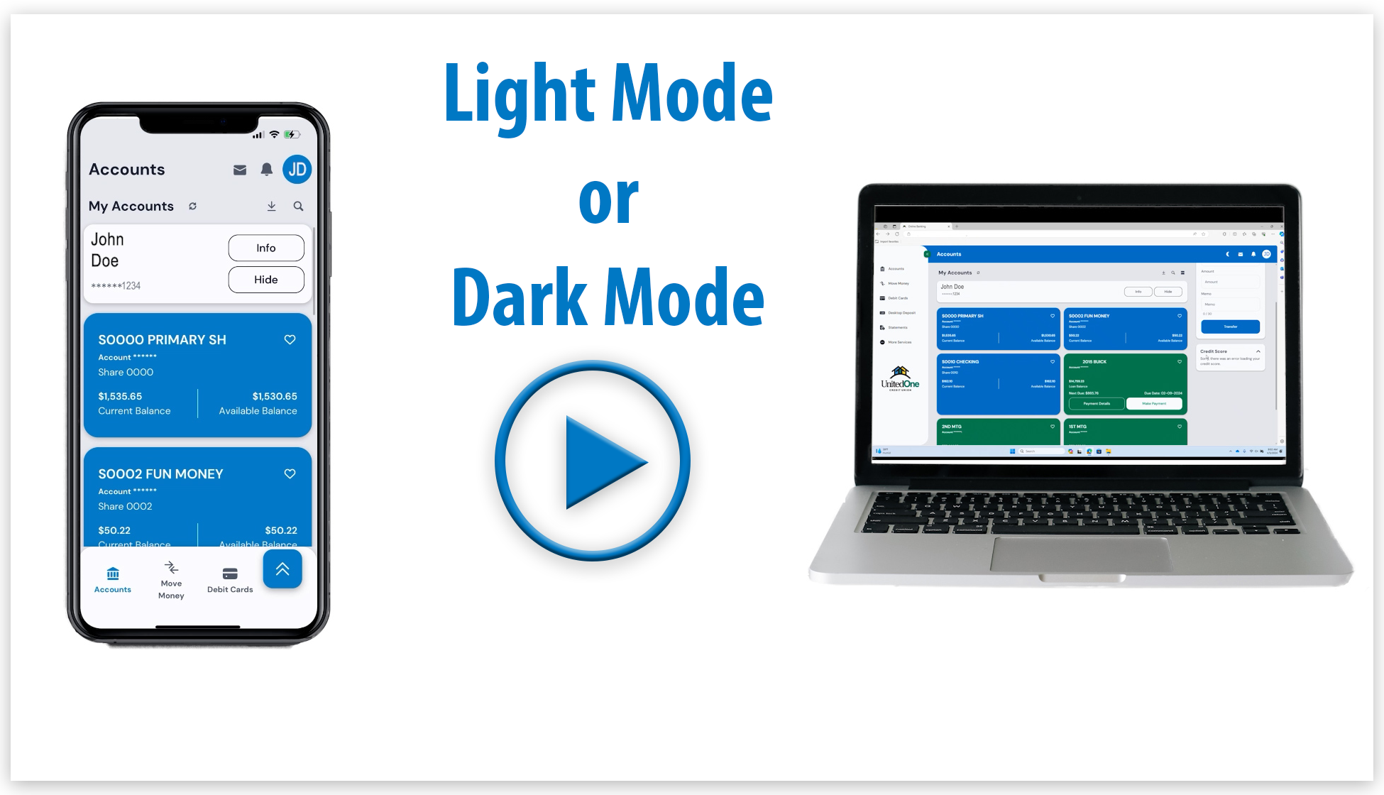
Task: Click the Hide button for account number
Action: 265,280
